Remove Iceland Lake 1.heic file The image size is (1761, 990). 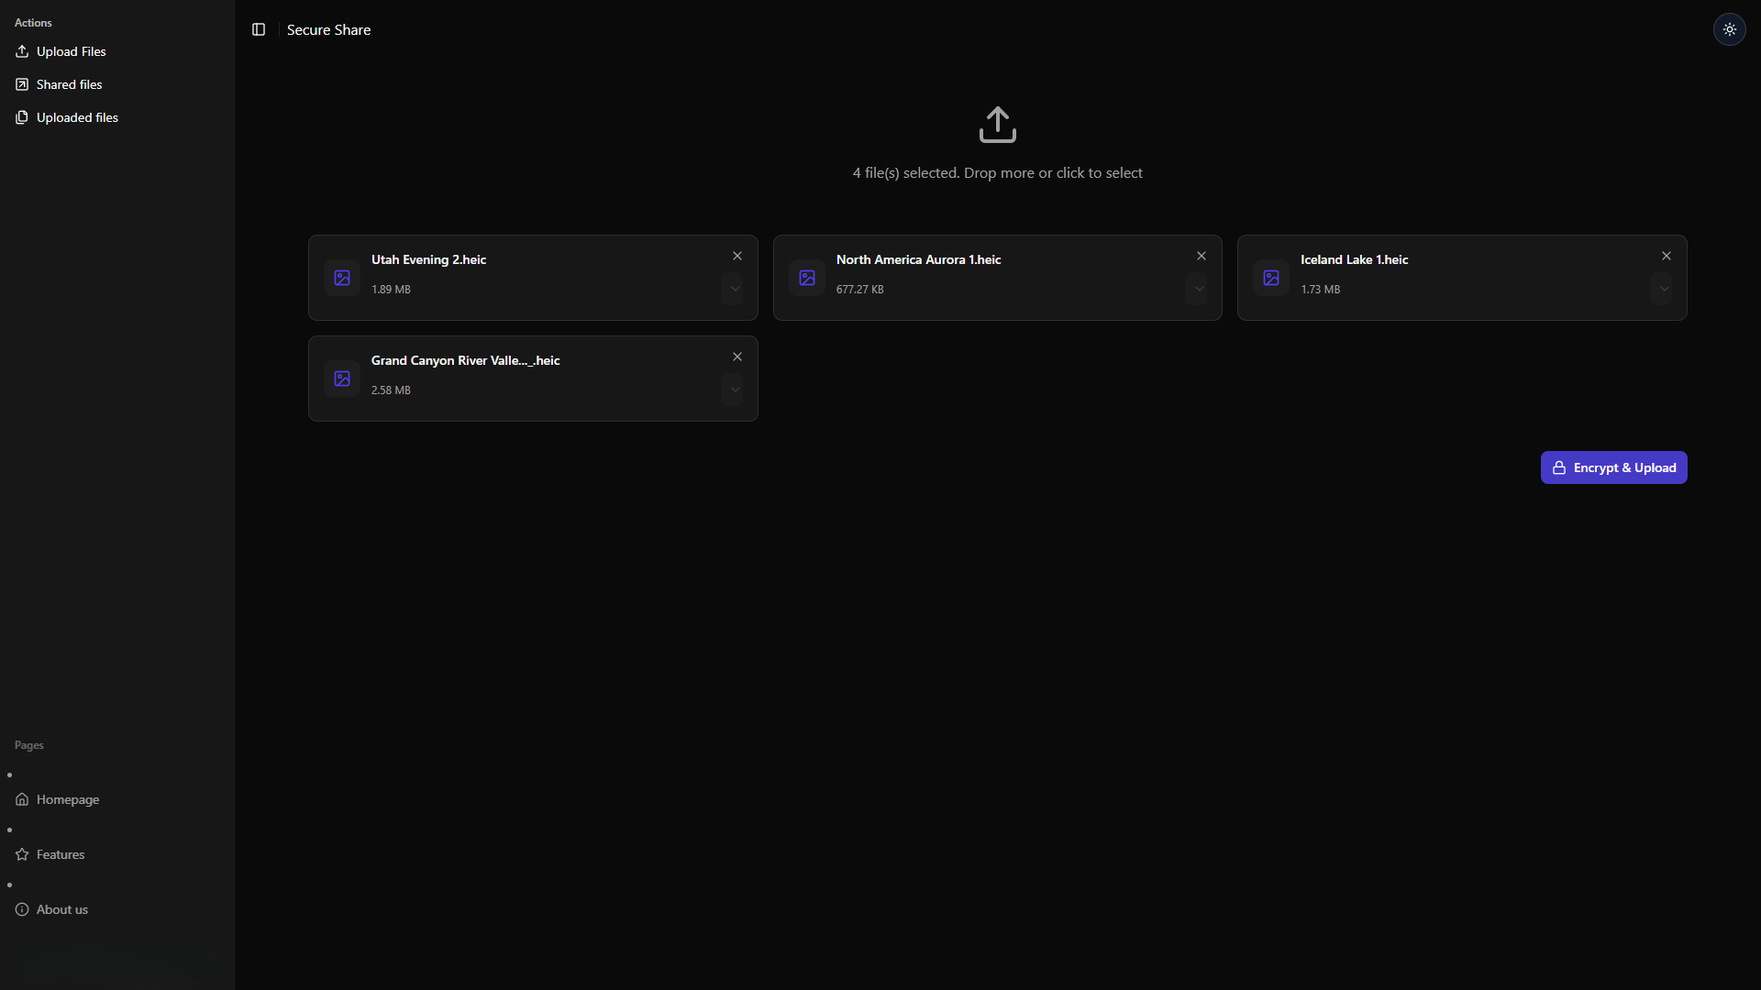1666,256
